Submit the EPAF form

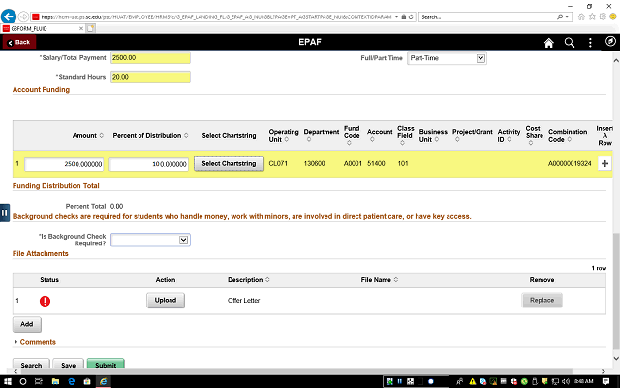(x=105, y=366)
